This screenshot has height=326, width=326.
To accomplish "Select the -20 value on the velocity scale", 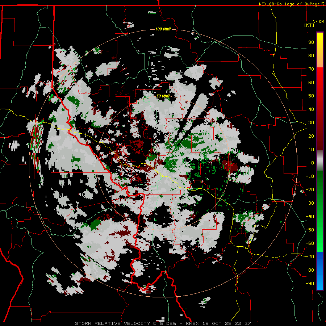I will pos(310,189).
